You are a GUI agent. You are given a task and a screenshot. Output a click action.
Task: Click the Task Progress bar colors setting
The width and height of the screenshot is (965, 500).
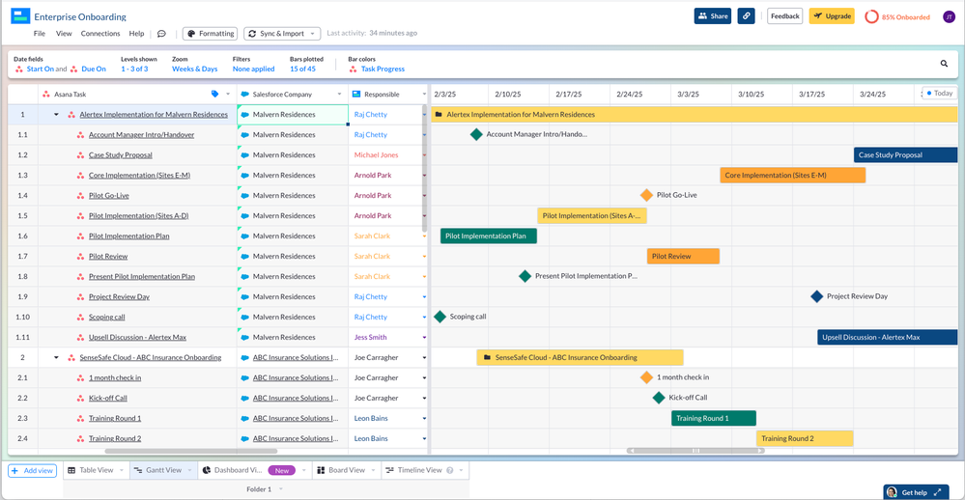coord(383,69)
